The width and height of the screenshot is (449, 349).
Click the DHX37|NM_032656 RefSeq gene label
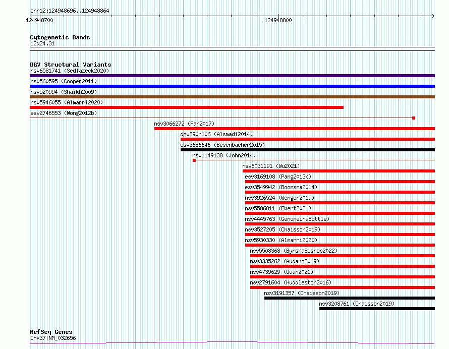(x=53, y=338)
